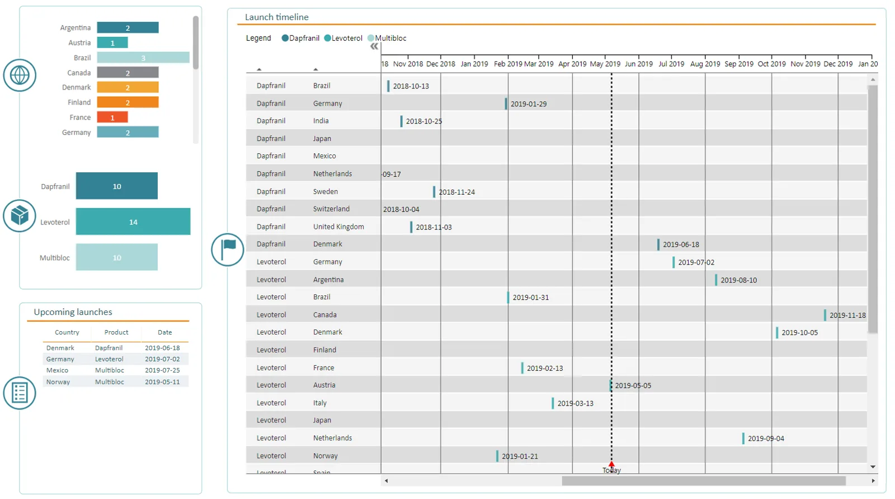Click the checklist icon beside upcoming launches
This screenshot has width=895, height=499.
tap(20, 393)
